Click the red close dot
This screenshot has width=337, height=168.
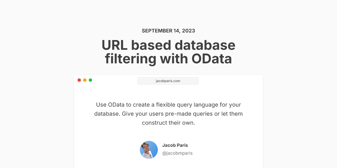click(79, 80)
